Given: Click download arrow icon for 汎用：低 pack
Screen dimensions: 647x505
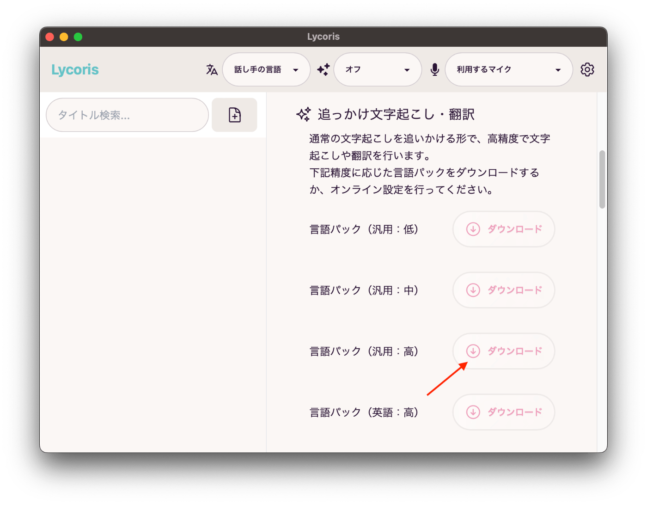Looking at the screenshot, I should 473,229.
